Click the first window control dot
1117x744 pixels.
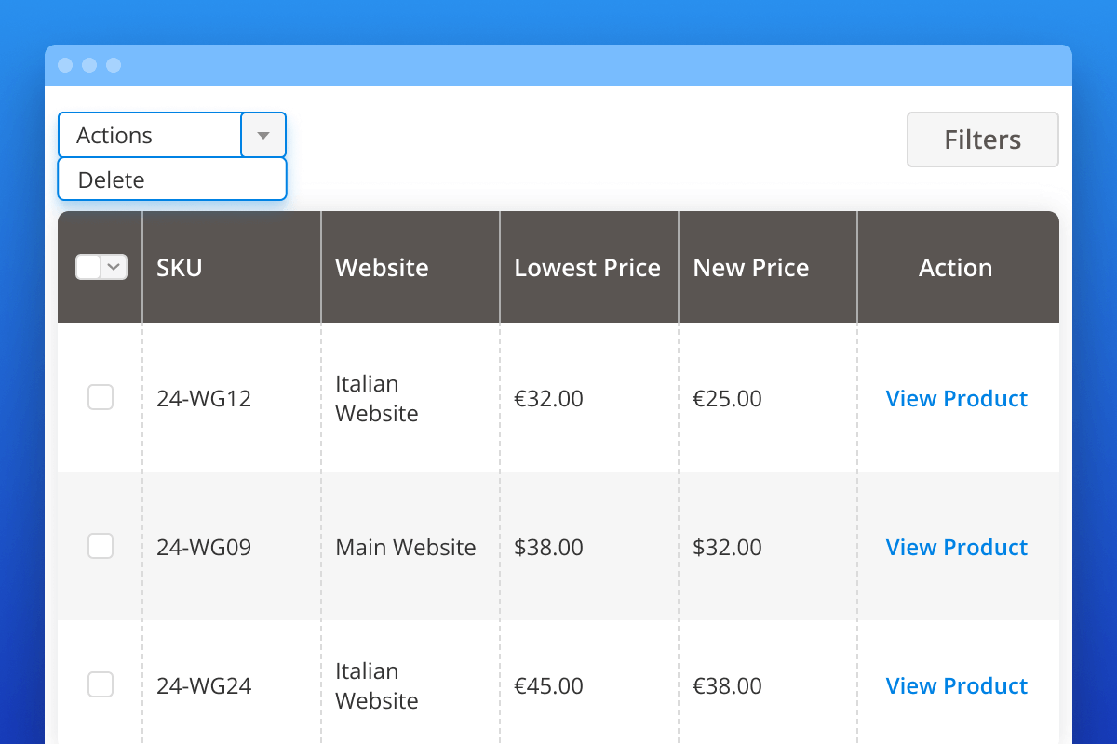pos(64,65)
